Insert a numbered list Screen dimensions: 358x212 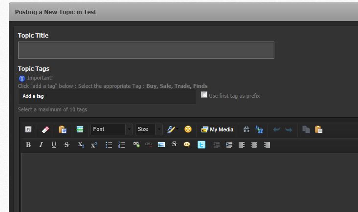(x=122, y=145)
